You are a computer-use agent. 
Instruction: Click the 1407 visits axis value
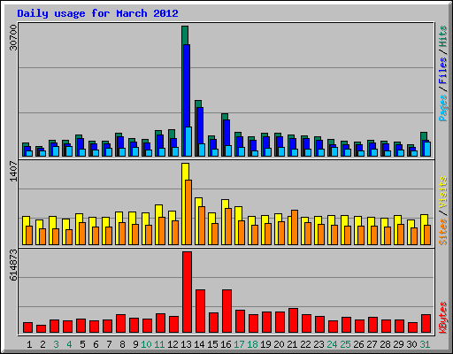click(x=13, y=172)
